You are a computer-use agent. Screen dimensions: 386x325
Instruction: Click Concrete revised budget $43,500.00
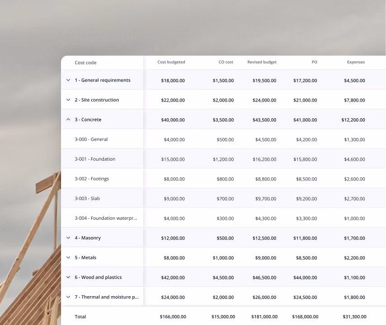[264, 120]
